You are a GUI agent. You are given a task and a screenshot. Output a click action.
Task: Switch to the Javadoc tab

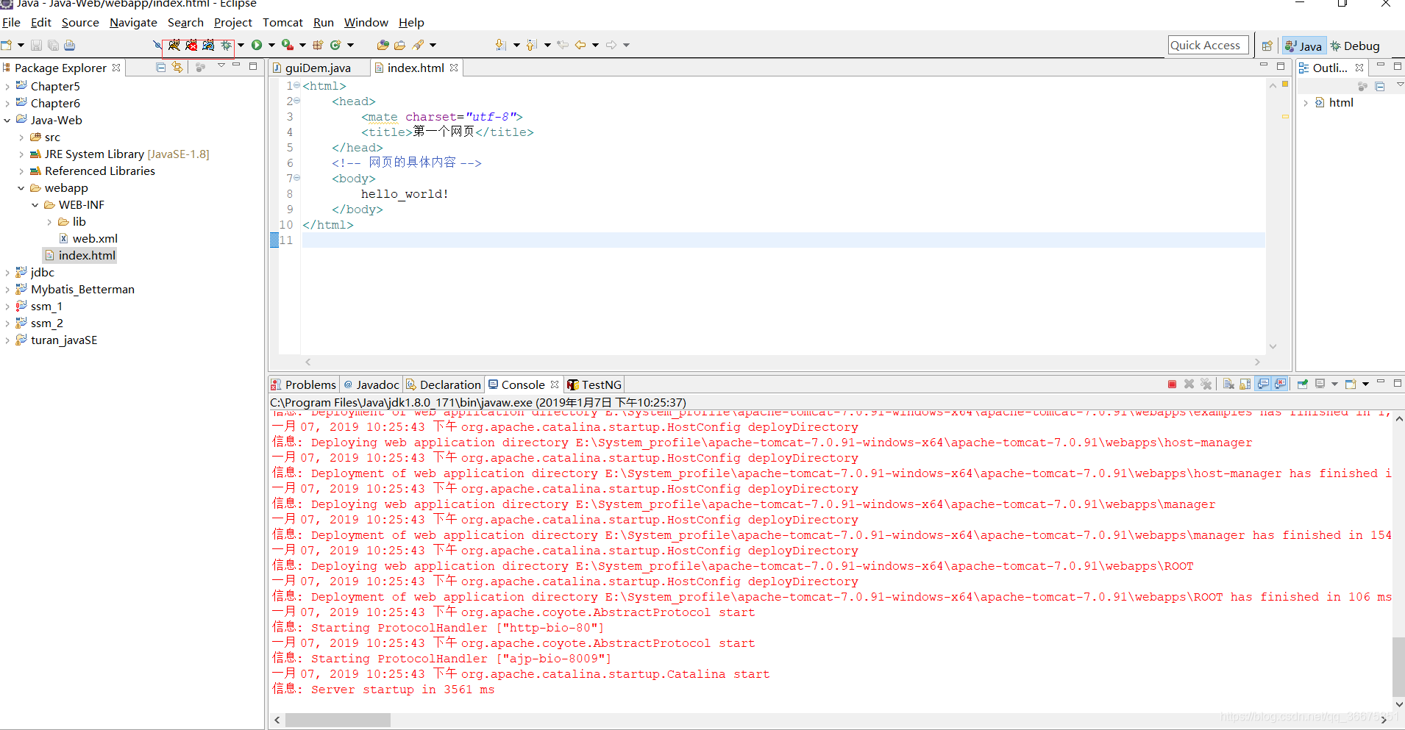click(371, 384)
